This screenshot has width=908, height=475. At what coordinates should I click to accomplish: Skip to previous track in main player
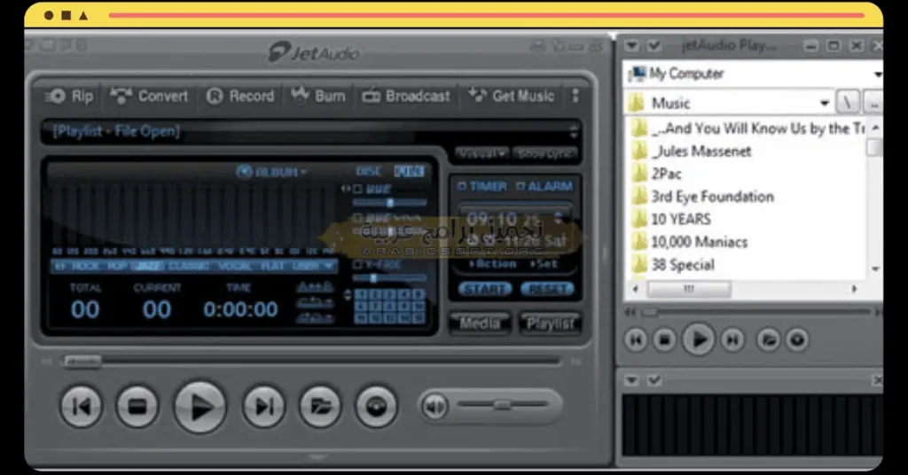[x=82, y=406]
